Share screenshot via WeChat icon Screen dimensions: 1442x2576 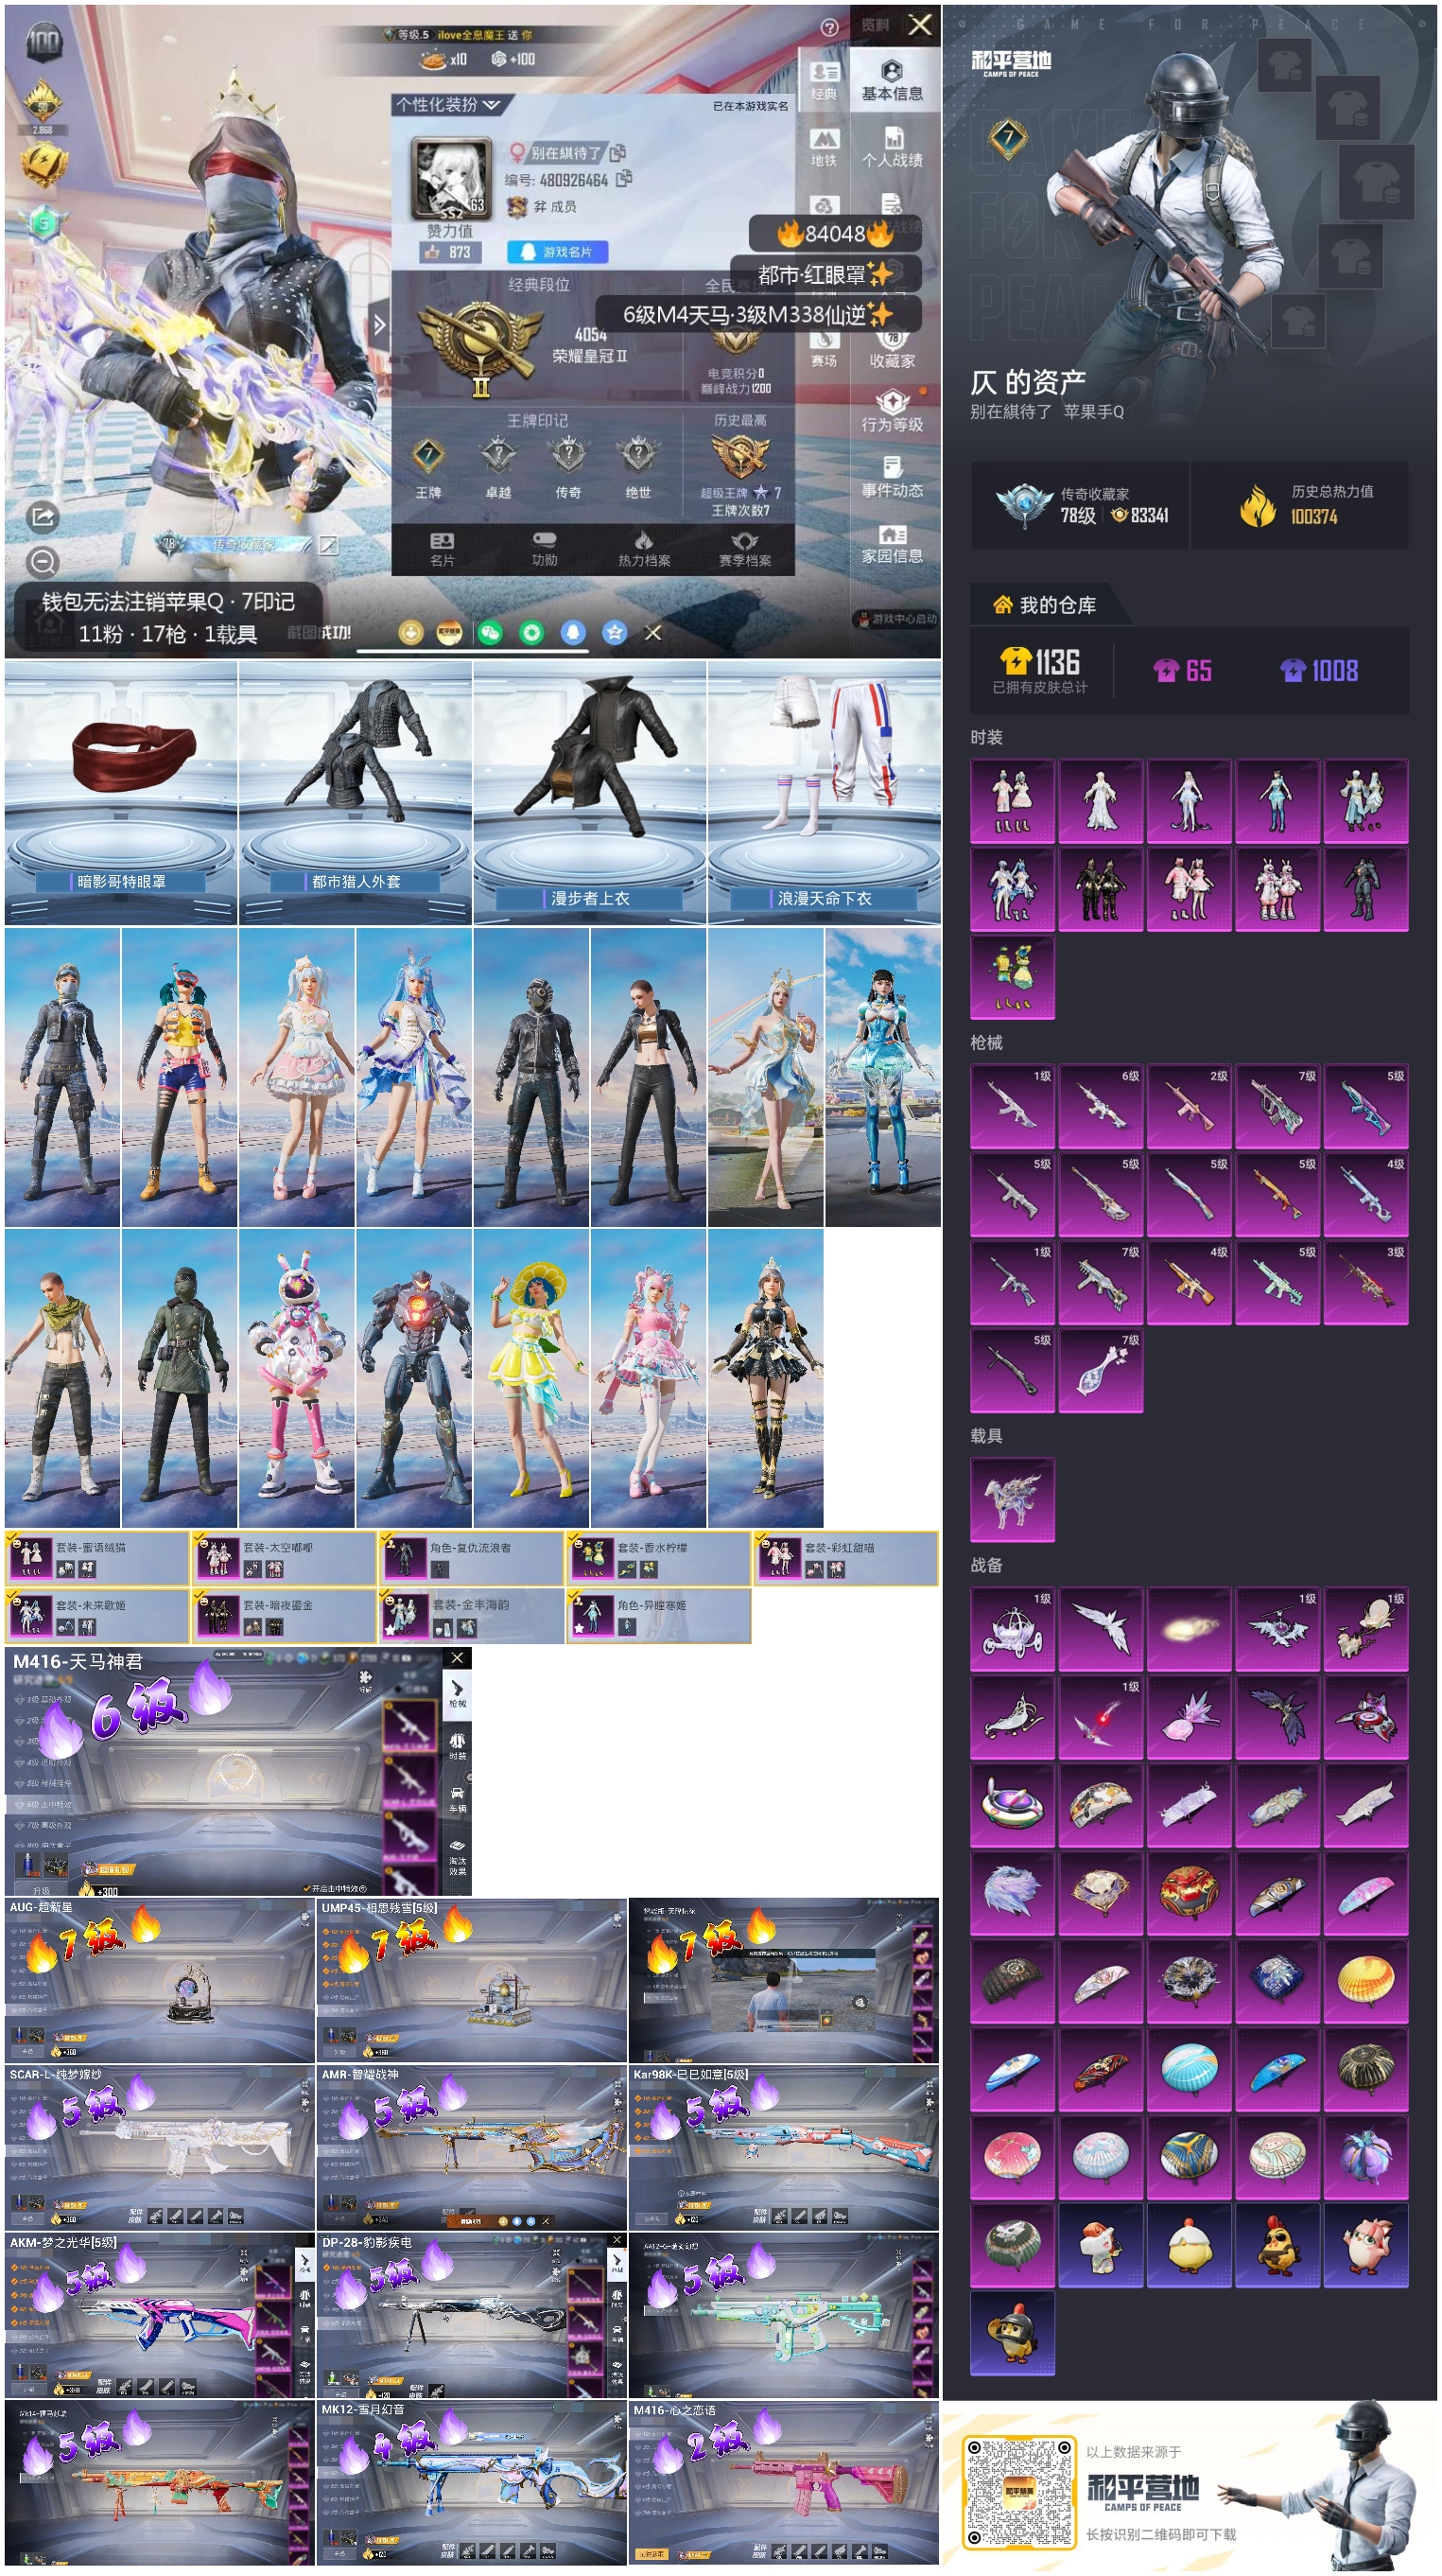490,633
